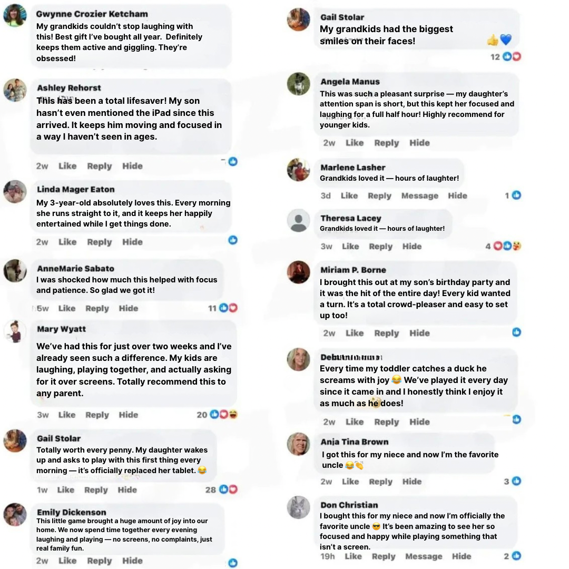
Task: Open reactions icons on Mary Wyatt's comment
Action: [x=224, y=415]
